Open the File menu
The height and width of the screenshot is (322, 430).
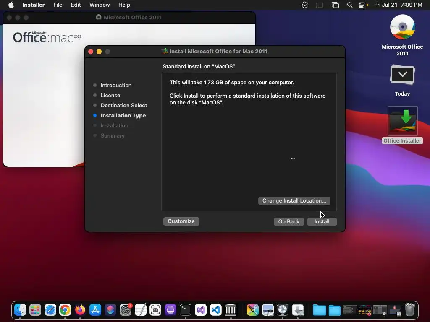58,5
